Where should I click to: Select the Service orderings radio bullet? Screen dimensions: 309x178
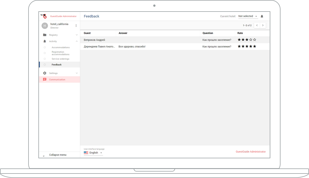tap(45, 59)
